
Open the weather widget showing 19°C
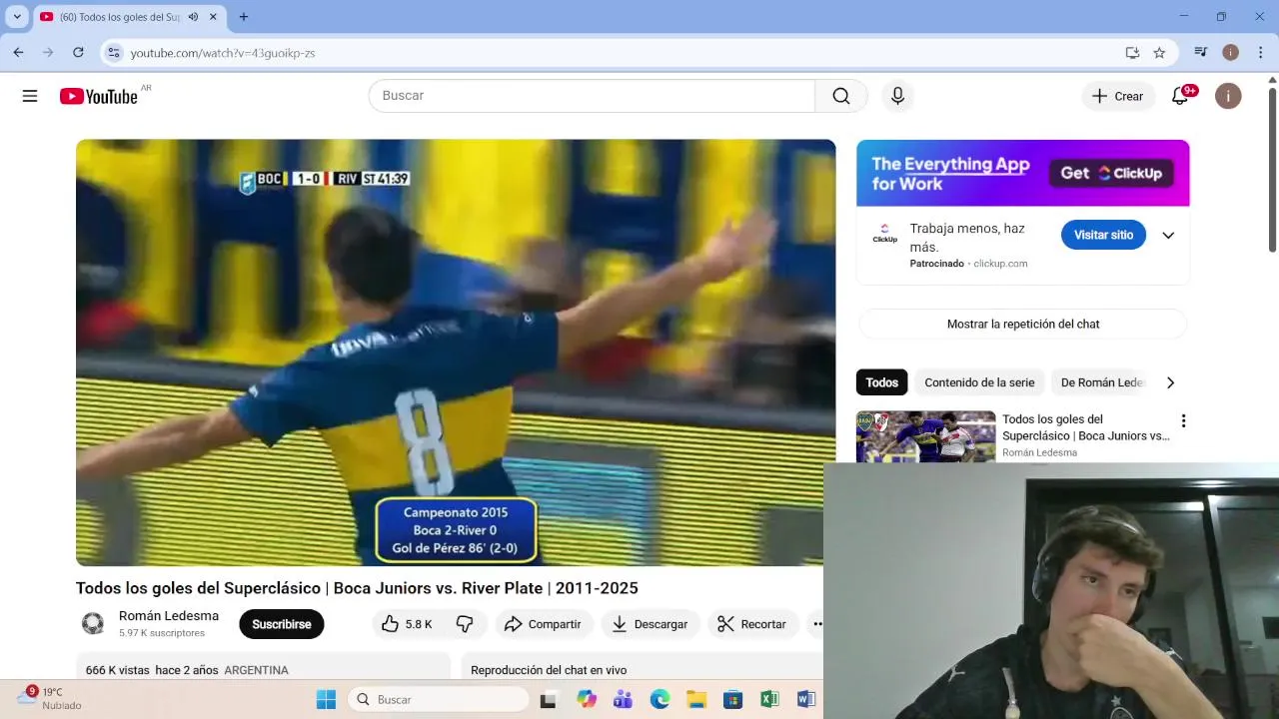(50, 698)
